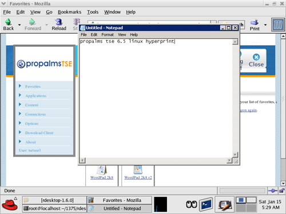
Task: Click the arrow beside Connections
Action: 20,114
